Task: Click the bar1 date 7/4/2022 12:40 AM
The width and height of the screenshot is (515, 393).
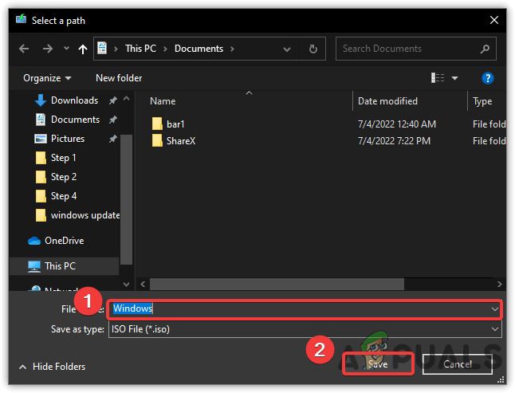Action: [397, 124]
